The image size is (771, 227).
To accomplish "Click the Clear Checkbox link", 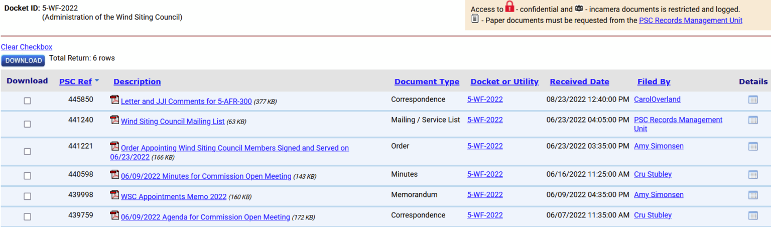I will 27,47.
